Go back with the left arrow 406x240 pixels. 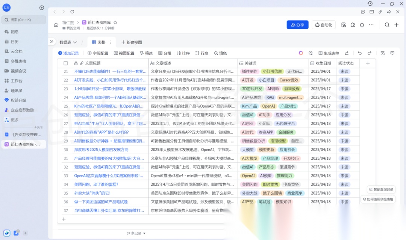(x=55, y=12)
